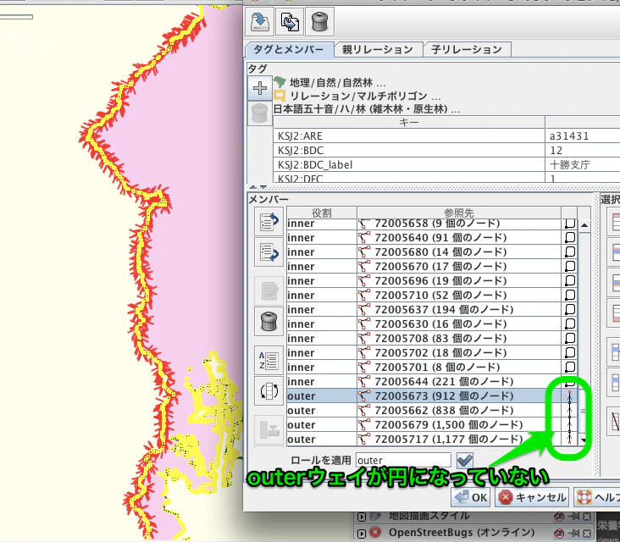This screenshot has height=542, width=620.
Task: Select the KSJ2:ARE key cell
Action: click(x=409, y=136)
